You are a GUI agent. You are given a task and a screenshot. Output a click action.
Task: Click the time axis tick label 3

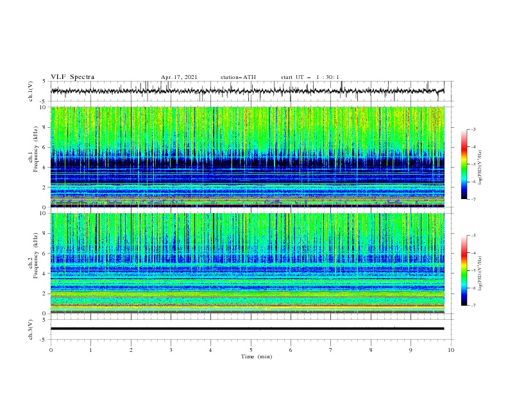click(171, 350)
